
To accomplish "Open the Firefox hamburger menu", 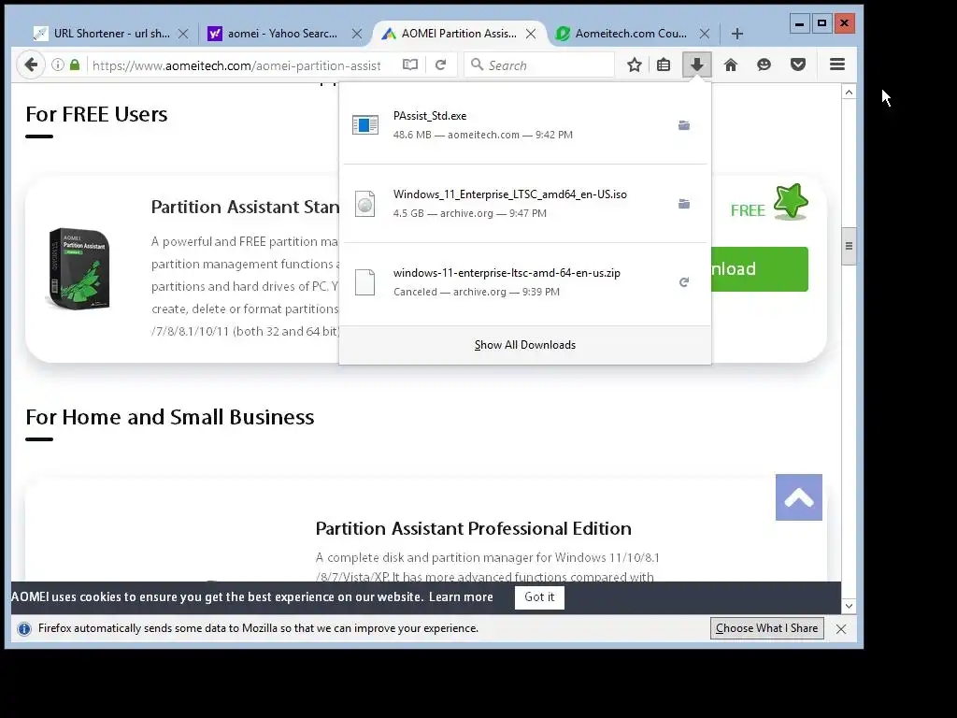I will tap(837, 65).
